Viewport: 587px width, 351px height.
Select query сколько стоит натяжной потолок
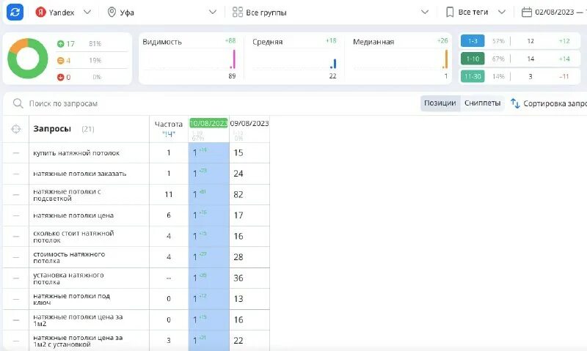point(73,237)
